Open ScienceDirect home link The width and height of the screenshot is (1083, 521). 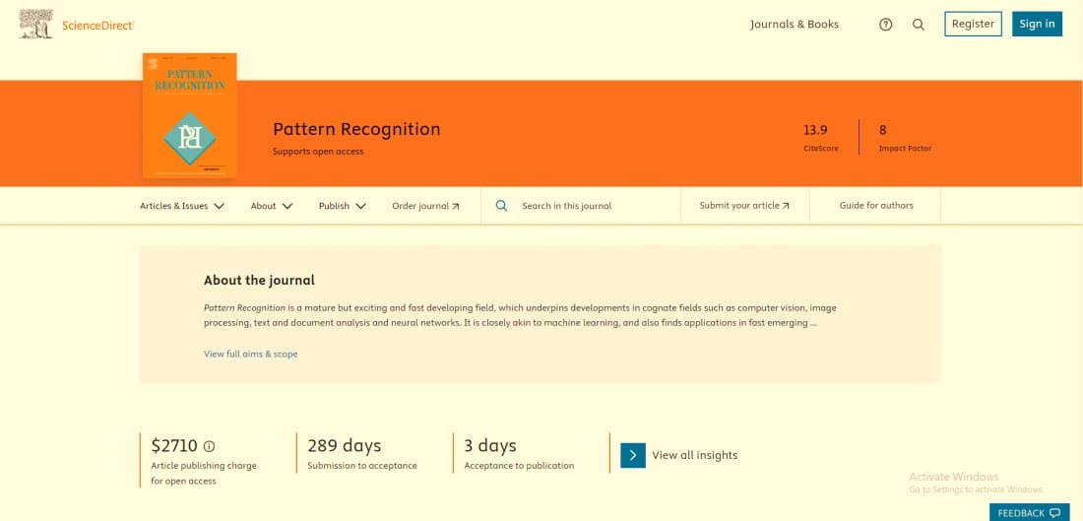[97, 25]
